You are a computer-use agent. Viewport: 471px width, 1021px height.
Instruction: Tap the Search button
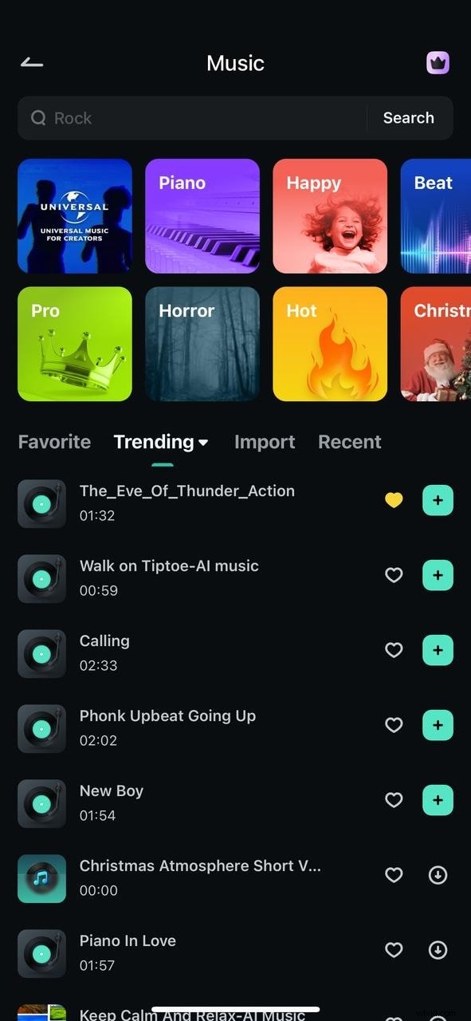coord(409,118)
